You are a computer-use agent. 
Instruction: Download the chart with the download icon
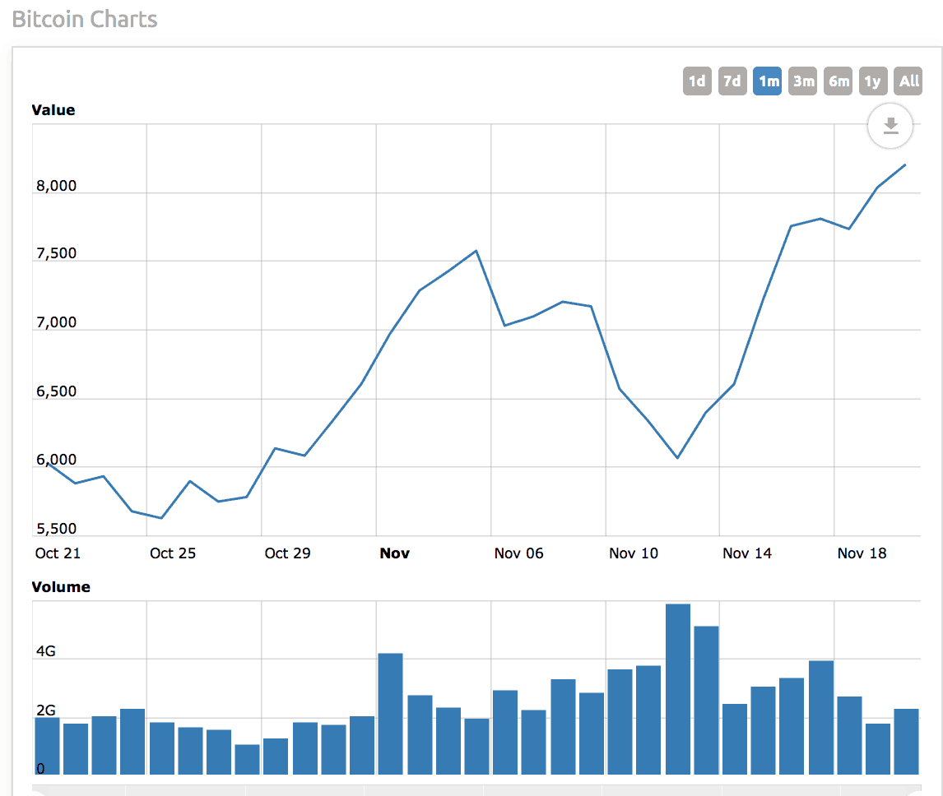[x=890, y=126]
